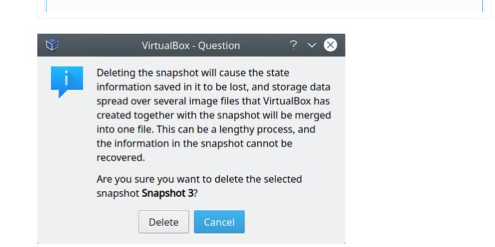The width and height of the screenshot is (495, 247).
Task: Close the VirtualBox Question dialog
Action: pos(330,45)
